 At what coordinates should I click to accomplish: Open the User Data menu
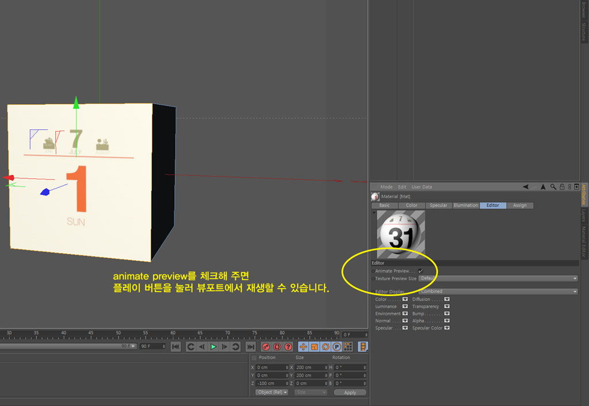[422, 187]
